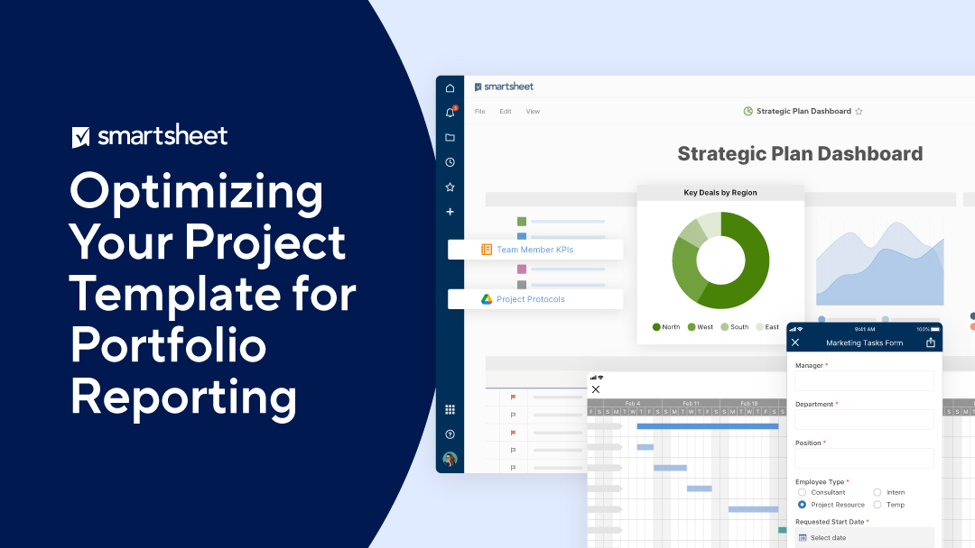Open the Project Protocols link
Viewport: 975px width, 548px height.
[x=530, y=299]
